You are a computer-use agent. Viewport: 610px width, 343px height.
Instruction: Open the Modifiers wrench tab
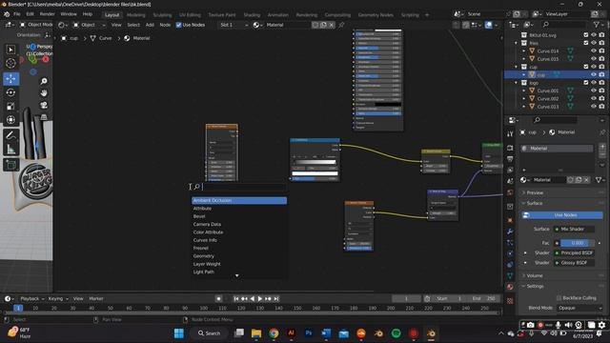pos(510,232)
